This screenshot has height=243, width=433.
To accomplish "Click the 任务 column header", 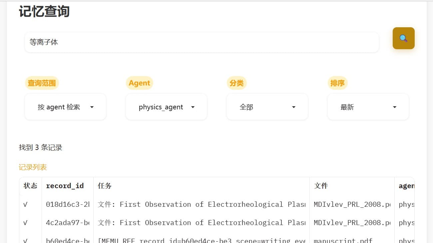I will pos(104,185).
